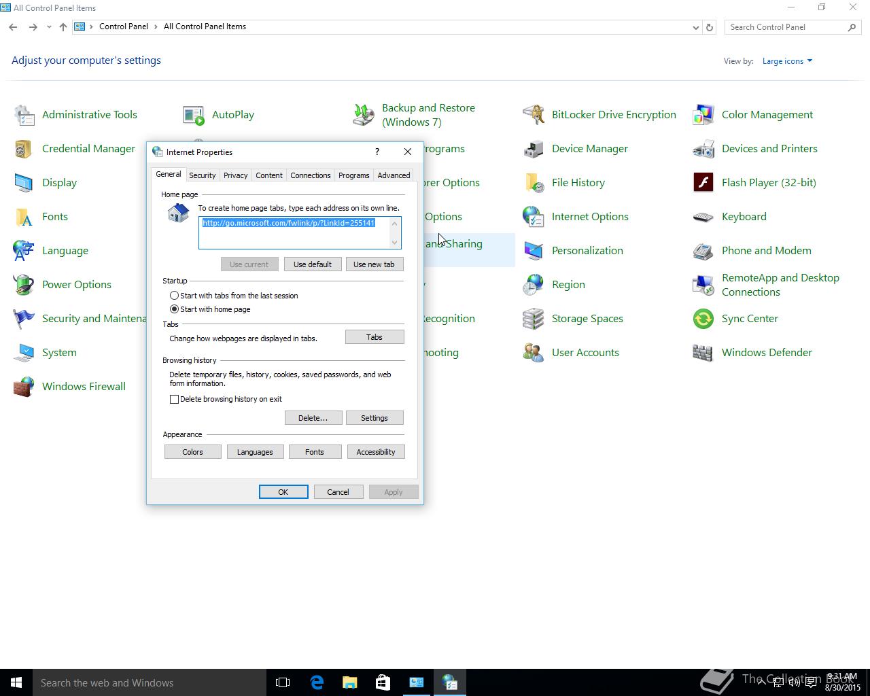Switch to the Advanced tab
Viewport: 870px width, 696px height.
point(394,175)
